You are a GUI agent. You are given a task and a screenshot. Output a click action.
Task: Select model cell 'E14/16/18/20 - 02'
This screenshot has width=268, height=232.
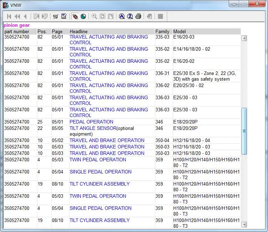coord(192,49)
